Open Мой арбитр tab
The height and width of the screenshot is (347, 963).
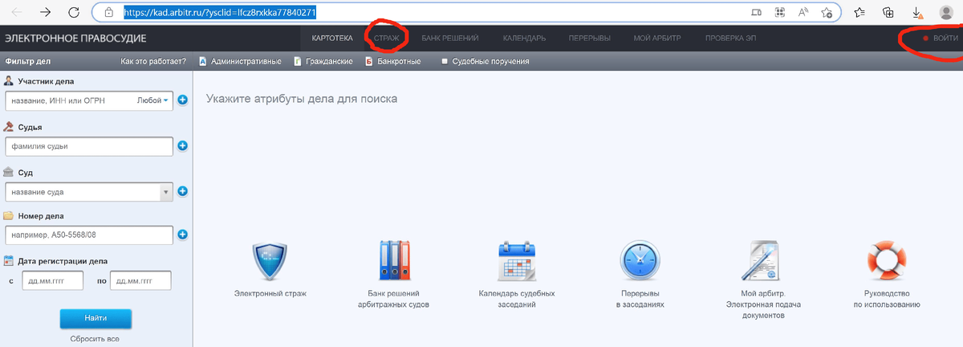click(657, 38)
